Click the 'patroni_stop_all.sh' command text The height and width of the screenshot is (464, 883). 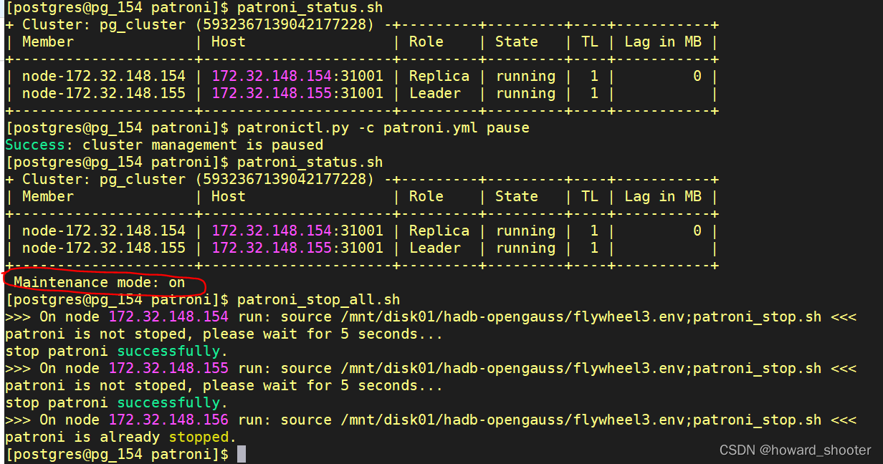click(x=318, y=300)
